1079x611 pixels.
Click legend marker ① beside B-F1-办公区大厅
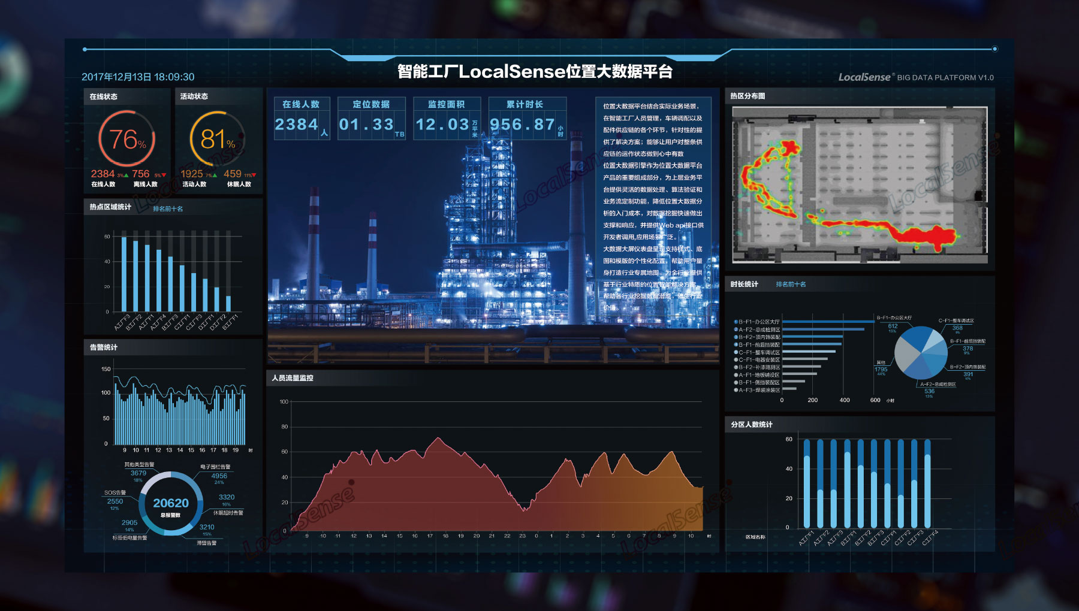[736, 322]
